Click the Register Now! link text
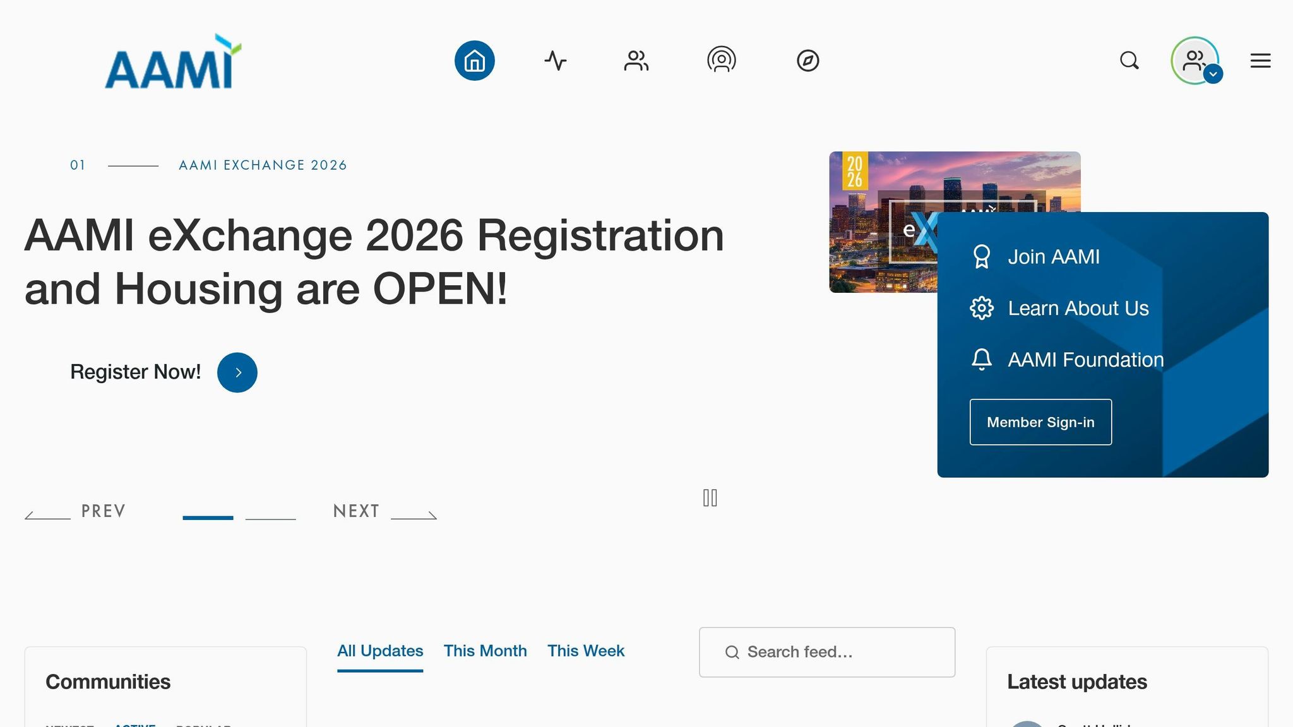Screen dimensions: 1293x727 [136, 372]
